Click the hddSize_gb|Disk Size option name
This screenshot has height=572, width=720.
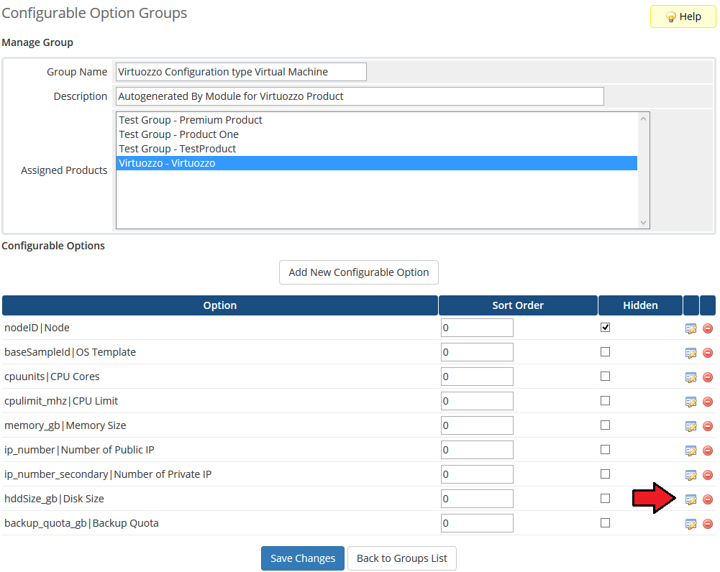[54, 499]
